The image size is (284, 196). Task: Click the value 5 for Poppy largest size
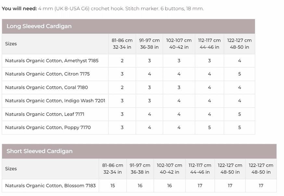click(x=239, y=127)
